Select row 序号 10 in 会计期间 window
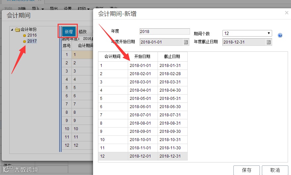291x175 pixels. pyautogui.click(x=67, y=129)
